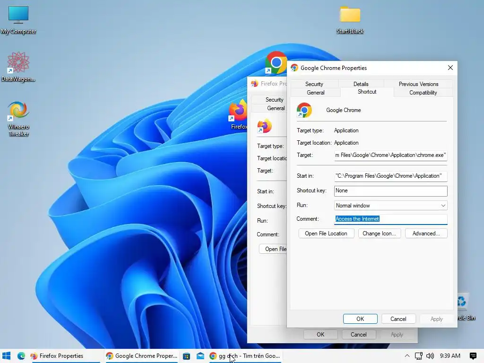Click the Target field with chrome.exe path
This screenshot has width=484, height=363.
point(390,155)
